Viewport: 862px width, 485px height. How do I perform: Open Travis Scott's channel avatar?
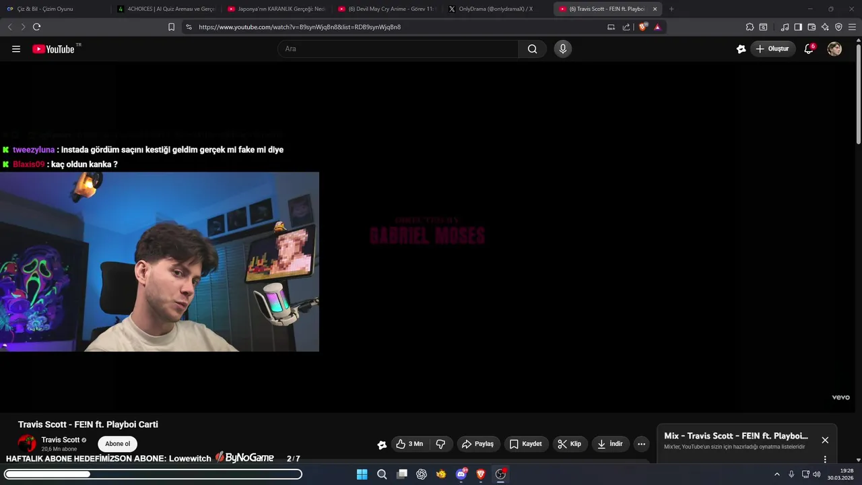(x=27, y=443)
